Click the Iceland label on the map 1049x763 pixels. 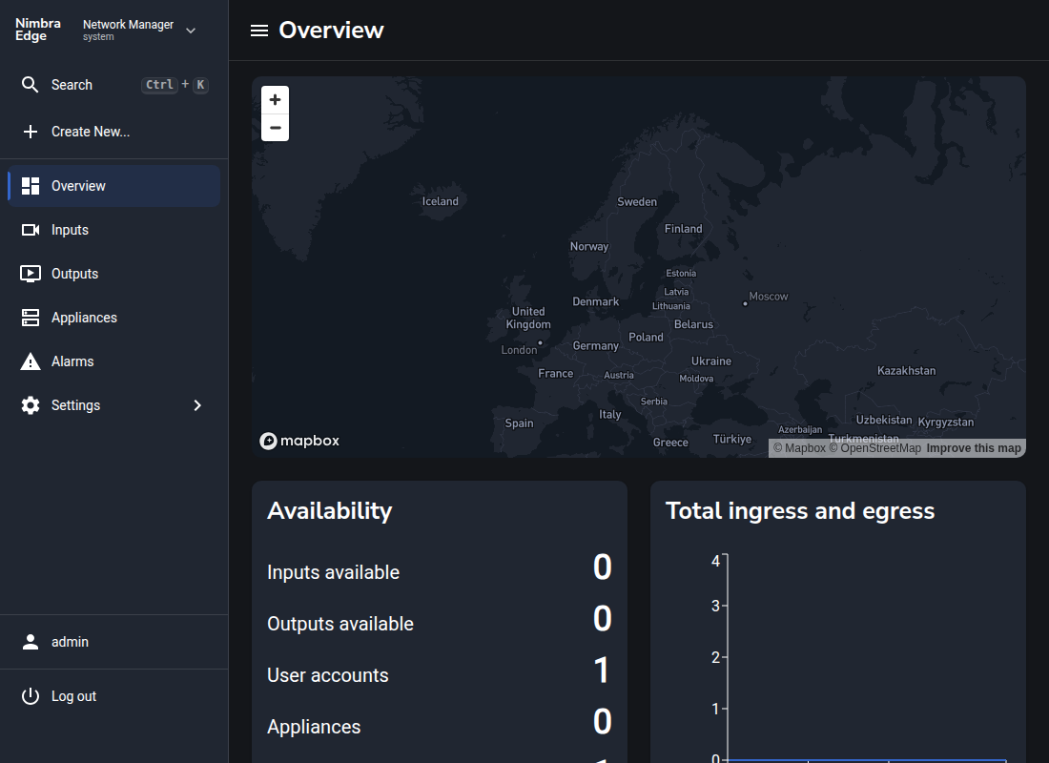pos(441,201)
